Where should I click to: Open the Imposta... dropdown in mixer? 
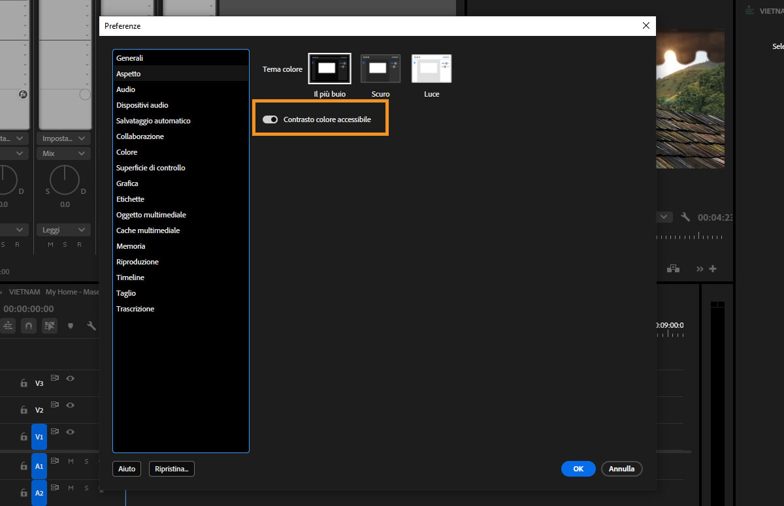[x=65, y=138]
